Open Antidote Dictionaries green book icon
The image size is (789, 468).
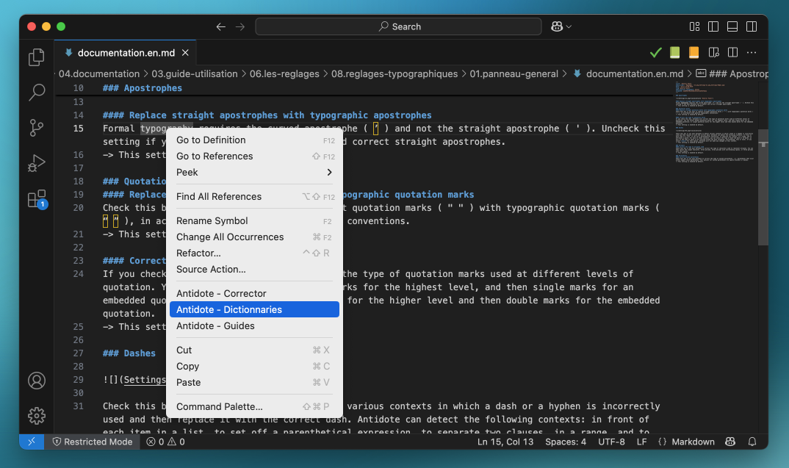coord(674,53)
